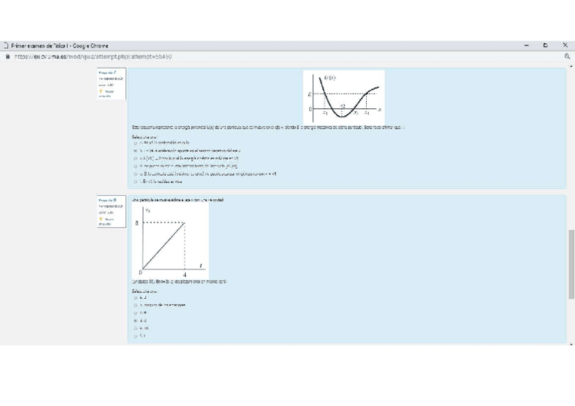Image resolution: width=575 pixels, height=406 pixels.
Task: Select answer option f in question 8
Action: tap(136, 336)
